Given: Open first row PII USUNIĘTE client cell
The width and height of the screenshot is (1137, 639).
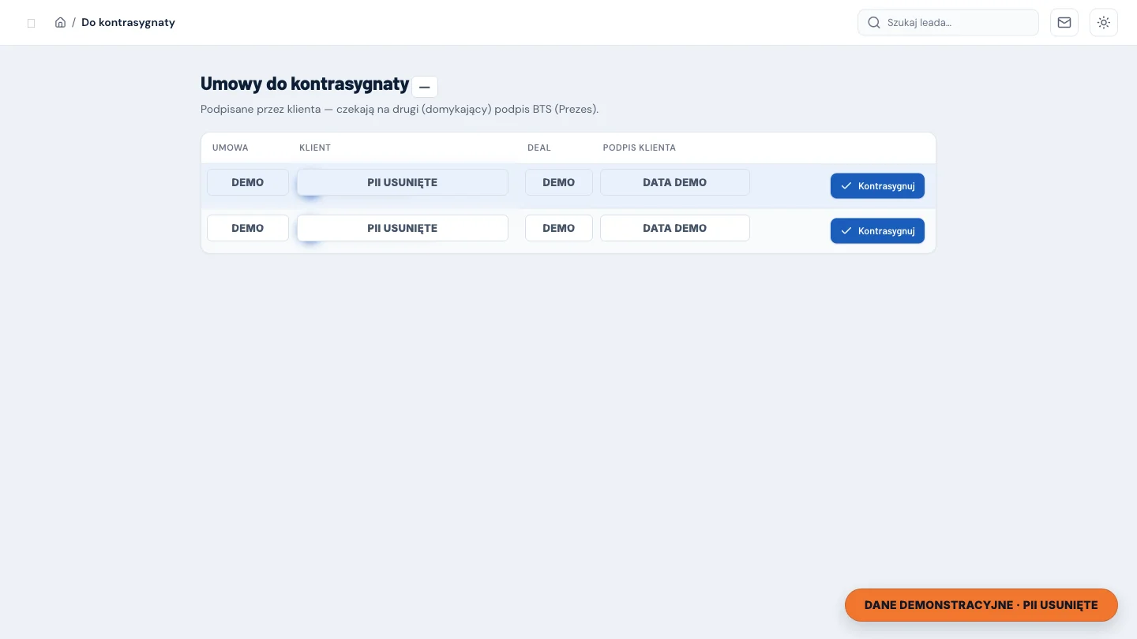Looking at the screenshot, I should 403,182.
